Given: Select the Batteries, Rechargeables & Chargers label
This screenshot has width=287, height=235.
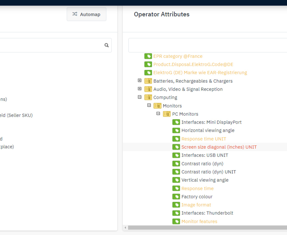Looking at the screenshot, I should [193, 81].
